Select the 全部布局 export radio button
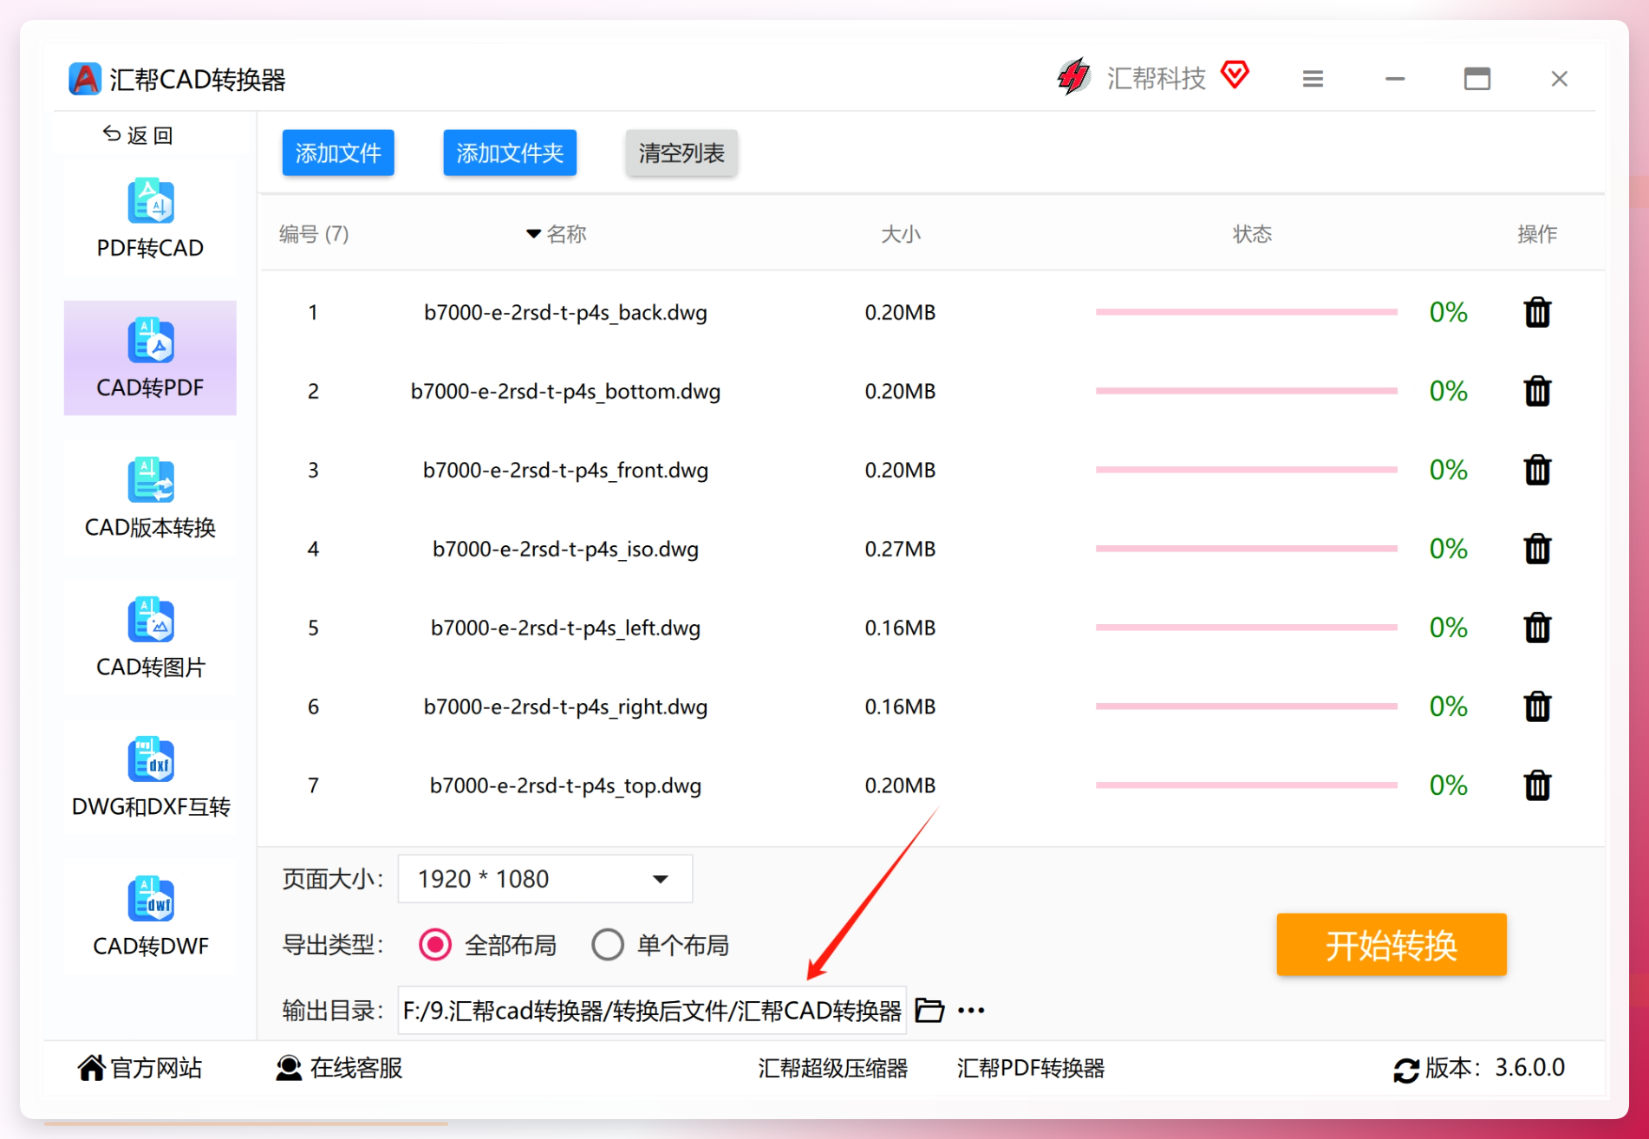The image size is (1649, 1139). click(435, 945)
